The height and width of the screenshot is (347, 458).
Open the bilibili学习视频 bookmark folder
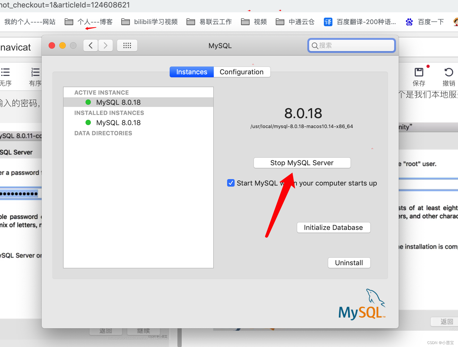pyautogui.click(x=150, y=22)
